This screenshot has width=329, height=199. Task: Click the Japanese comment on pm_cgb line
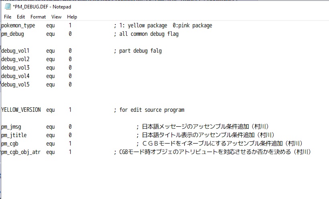coord(222,144)
